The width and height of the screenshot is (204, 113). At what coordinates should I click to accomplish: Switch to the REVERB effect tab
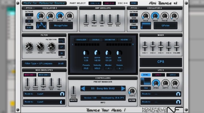124,40
